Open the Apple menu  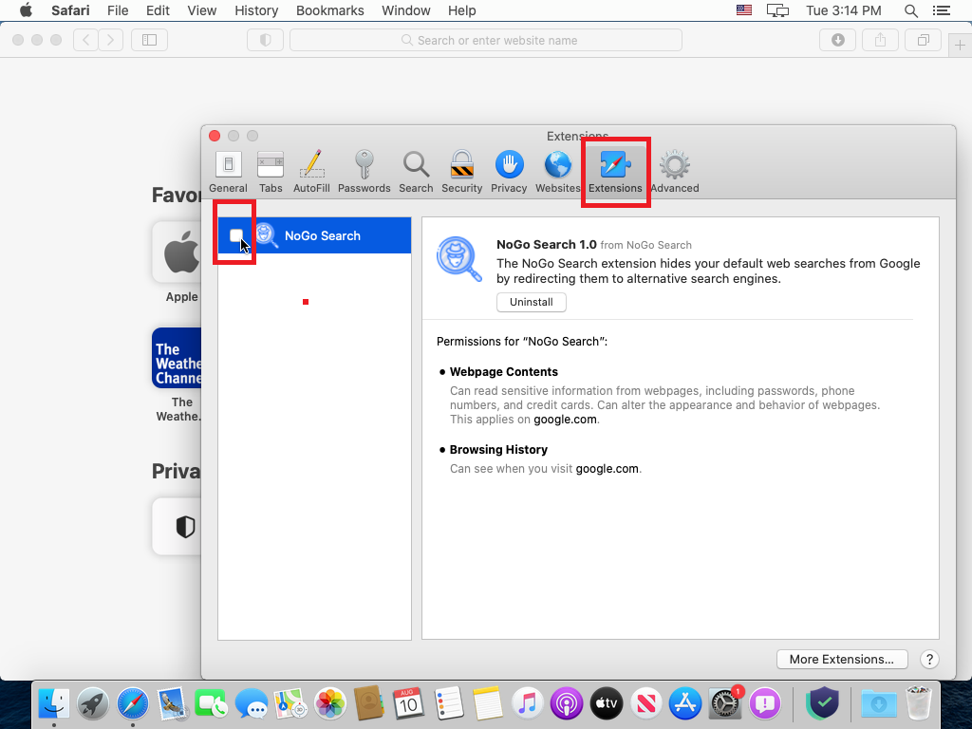coord(26,10)
